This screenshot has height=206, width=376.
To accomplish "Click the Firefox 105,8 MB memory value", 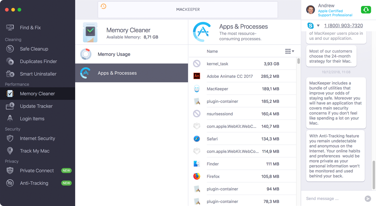I will (270, 177).
